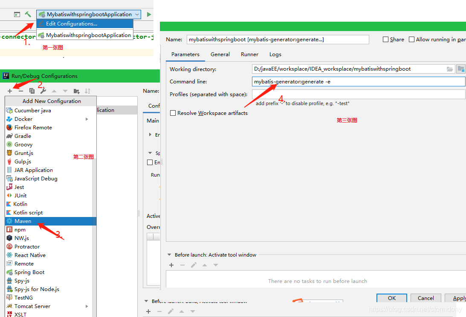Screen dimensions: 466x317
Task: Click the Command line input field
Action: (359, 82)
